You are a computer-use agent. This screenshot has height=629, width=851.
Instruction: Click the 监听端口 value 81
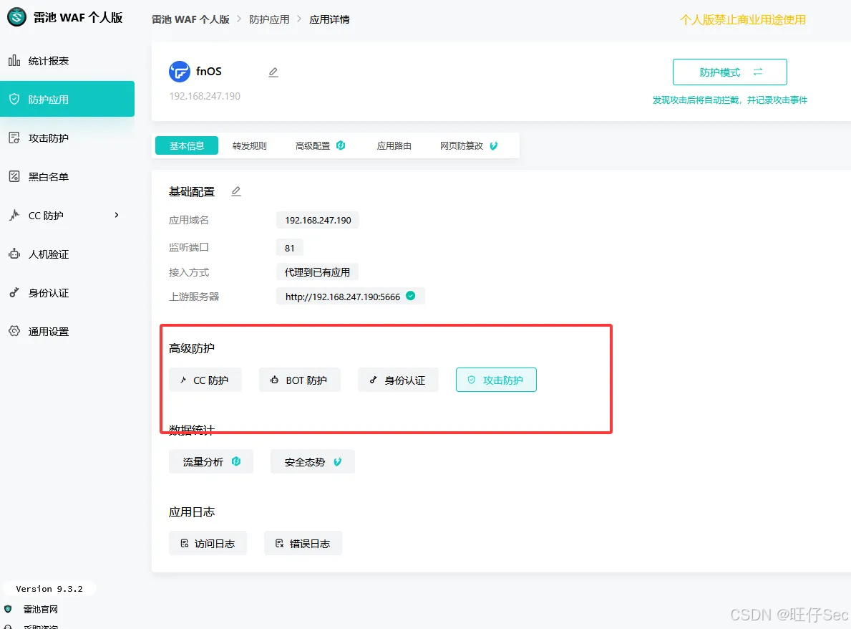pyautogui.click(x=290, y=248)
